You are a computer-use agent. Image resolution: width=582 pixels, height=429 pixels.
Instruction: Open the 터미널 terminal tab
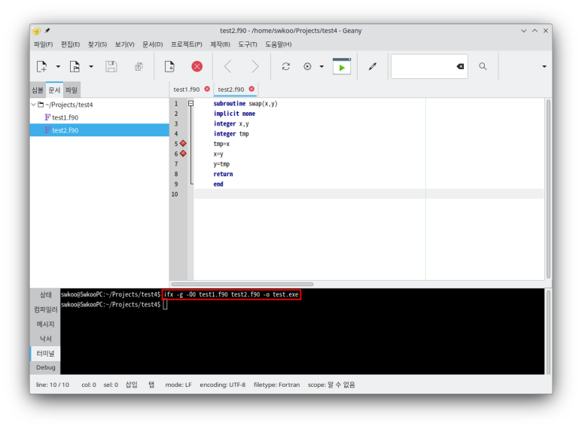click(45, 353)
